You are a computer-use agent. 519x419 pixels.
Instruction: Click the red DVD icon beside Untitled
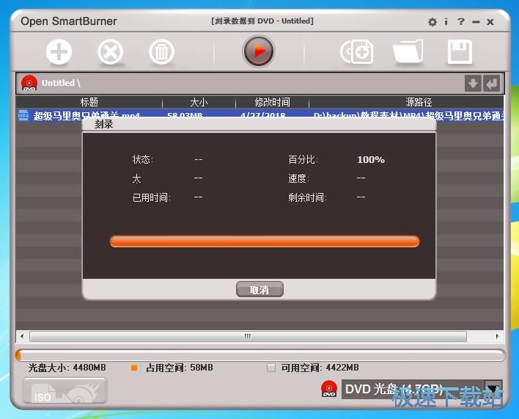(29, 83)
